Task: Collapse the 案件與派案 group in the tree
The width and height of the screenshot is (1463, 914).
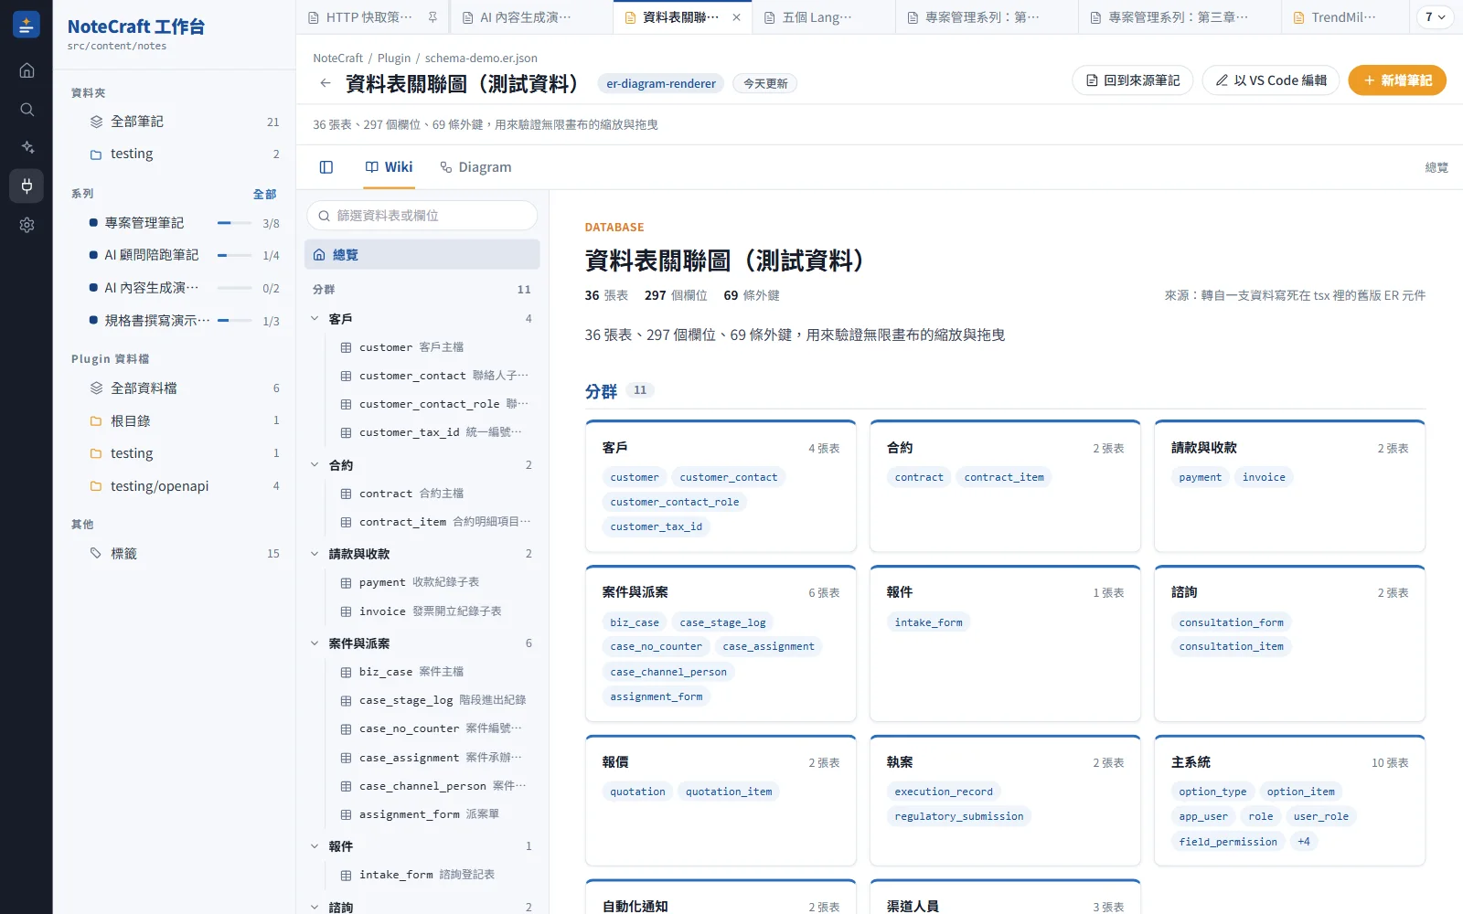Action: (x=315, y=643)
